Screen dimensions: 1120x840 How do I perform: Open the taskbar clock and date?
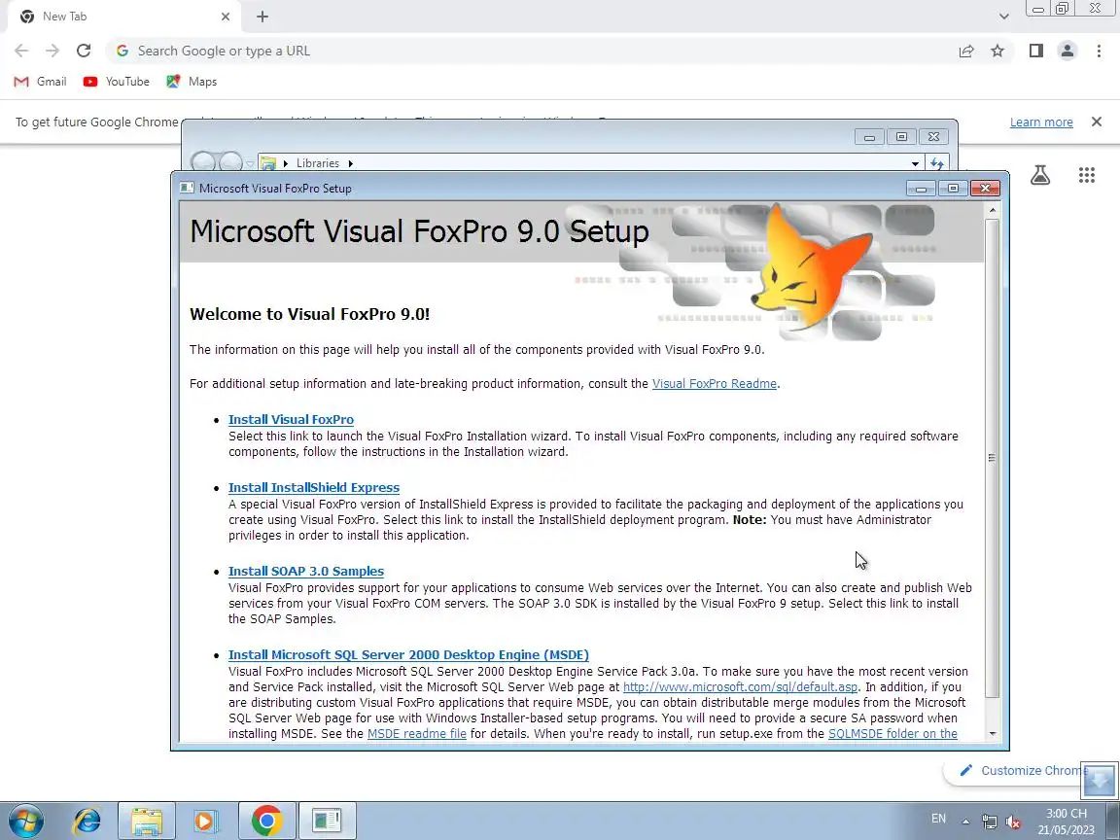point(1067,822)
